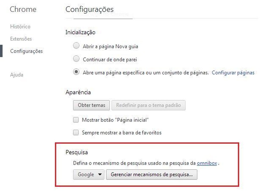
Task: Toggle "Sempre mostrar a barra de favoritos" checkbox
Action: point(76,132)
